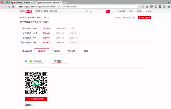The width and height of the screenshot is (171, 109).
Task: Click the WeChat Pay logo option
Action: point(36,61)
